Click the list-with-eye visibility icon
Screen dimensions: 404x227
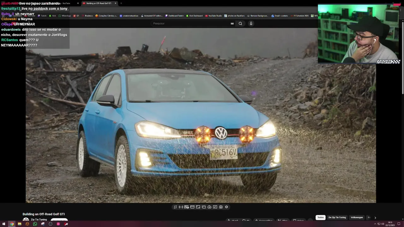point(187,207)
